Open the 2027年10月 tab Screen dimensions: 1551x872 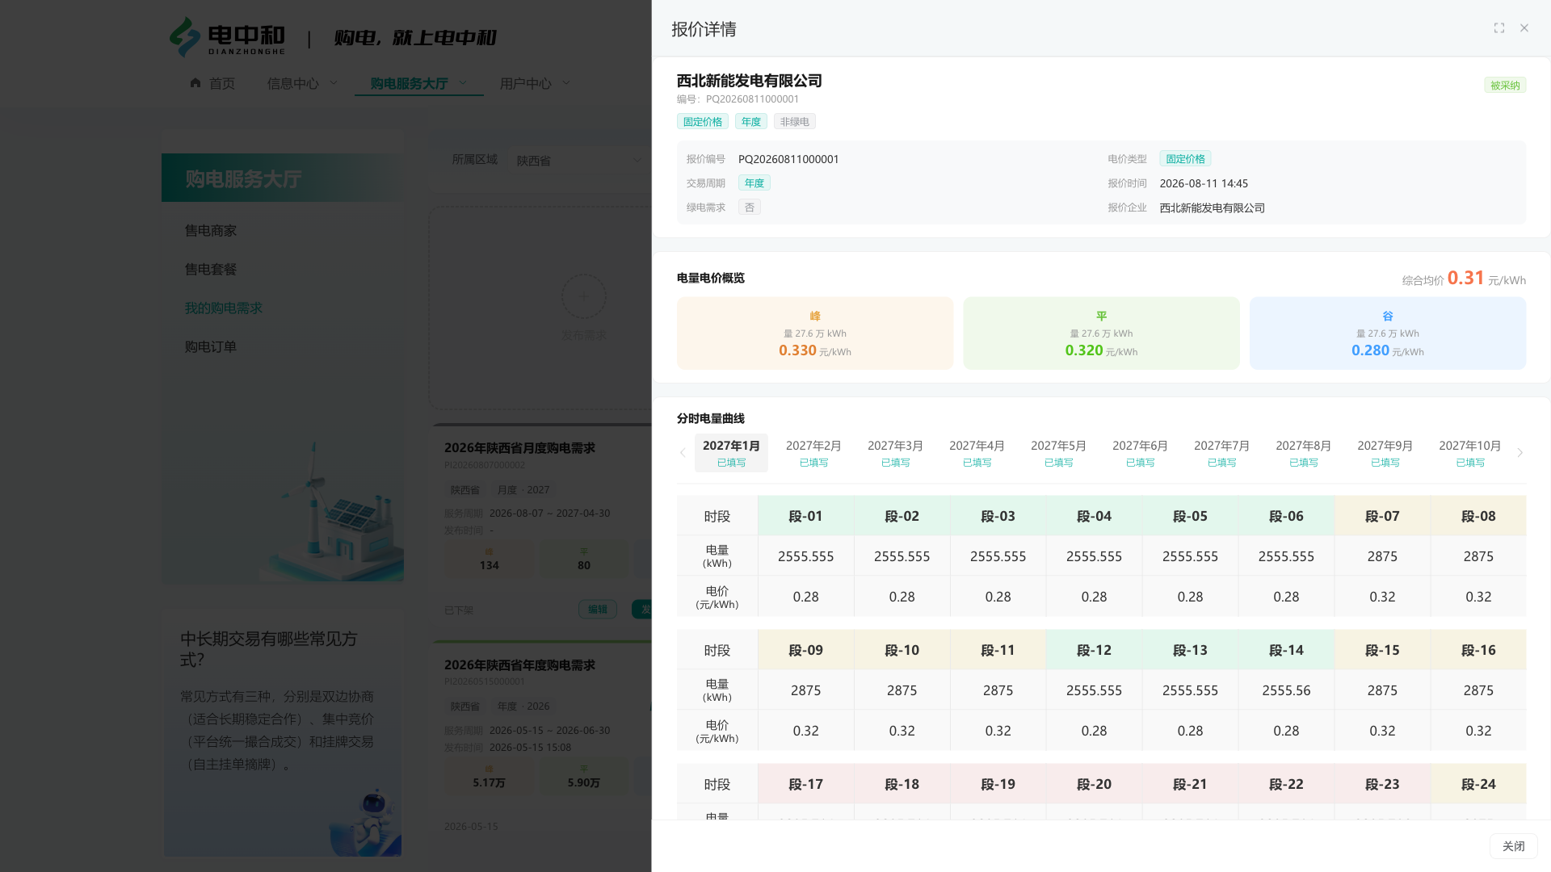click(1469, 453)
